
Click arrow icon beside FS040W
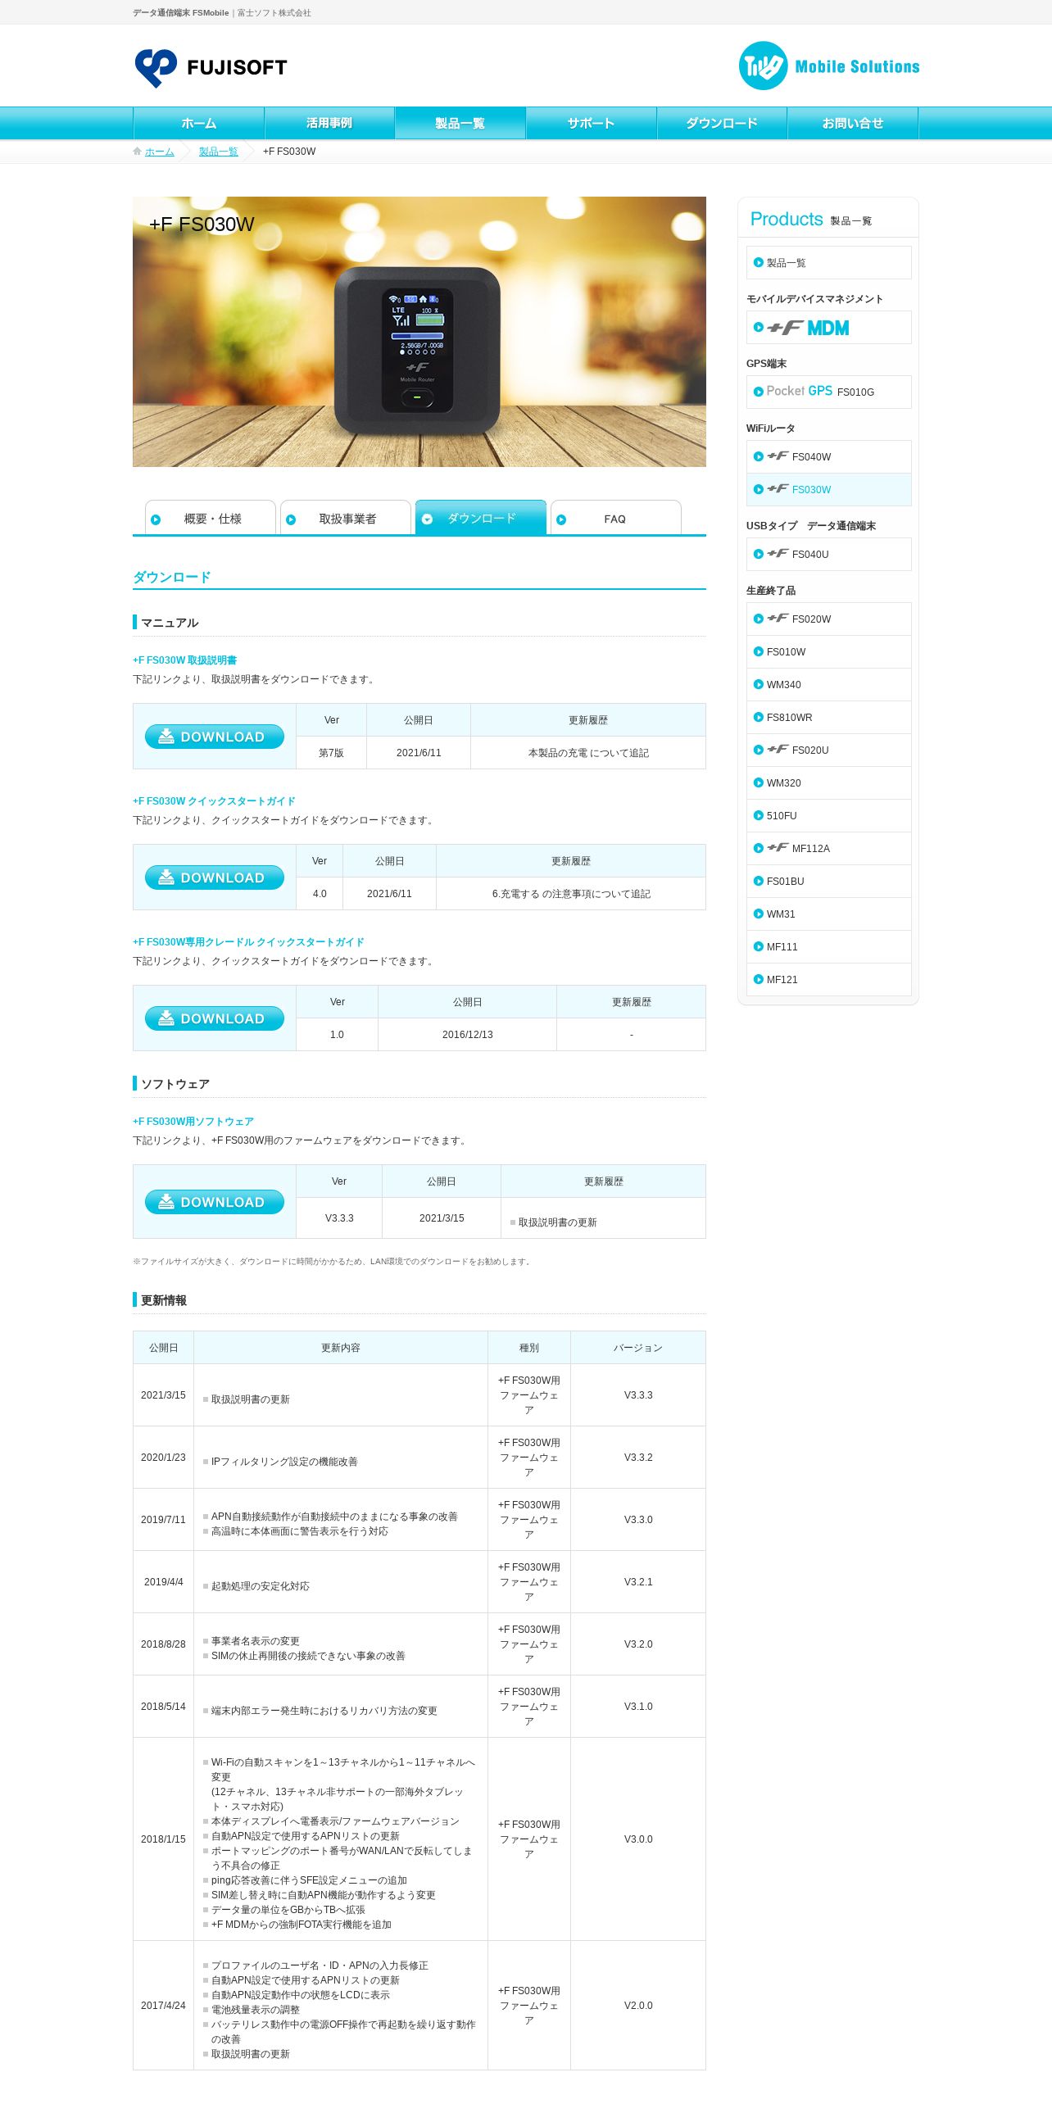(x=758, y=456)
